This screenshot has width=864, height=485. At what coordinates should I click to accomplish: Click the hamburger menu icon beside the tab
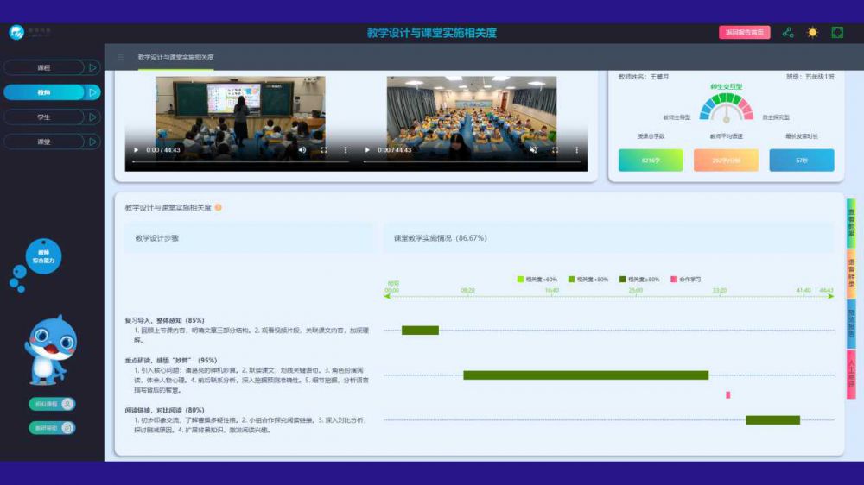[x=121, y=58]
